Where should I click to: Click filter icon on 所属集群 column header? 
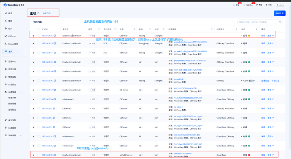tap(212, 29)
